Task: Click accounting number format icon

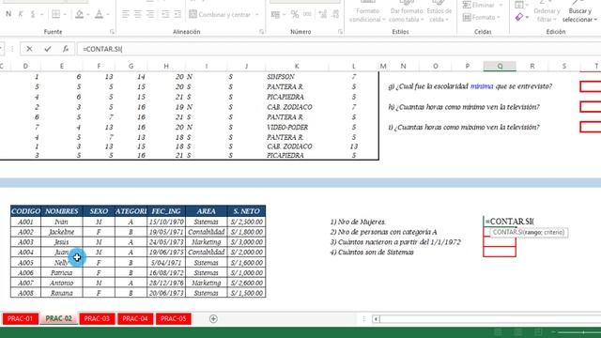Action: 275,15
